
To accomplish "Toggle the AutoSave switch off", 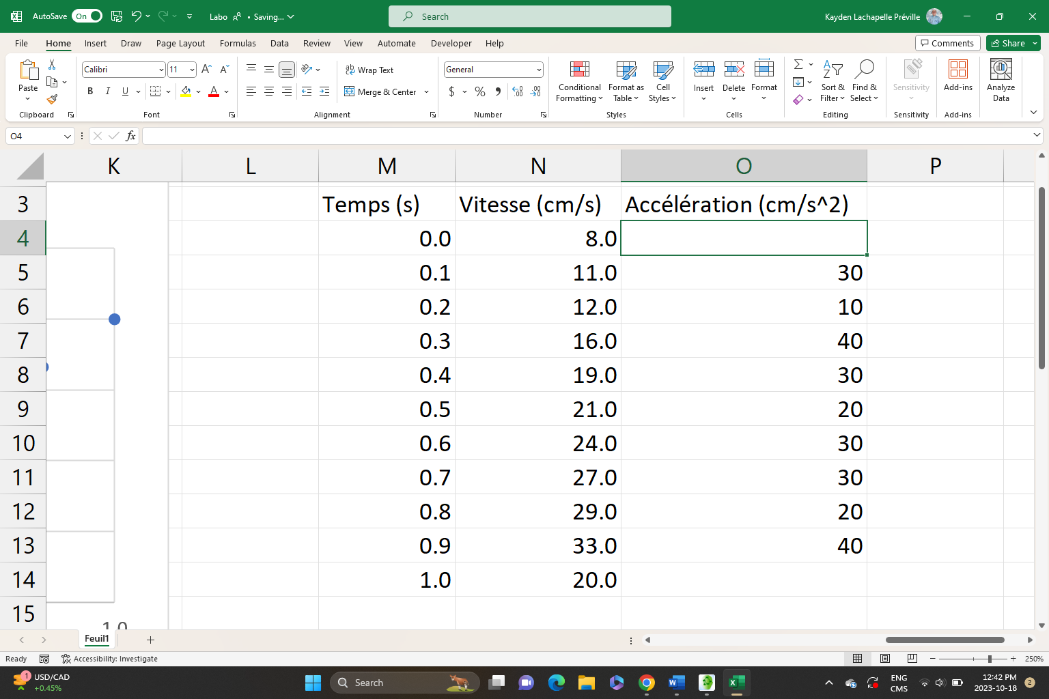I will pyautogui.click(x=87, y=16).
